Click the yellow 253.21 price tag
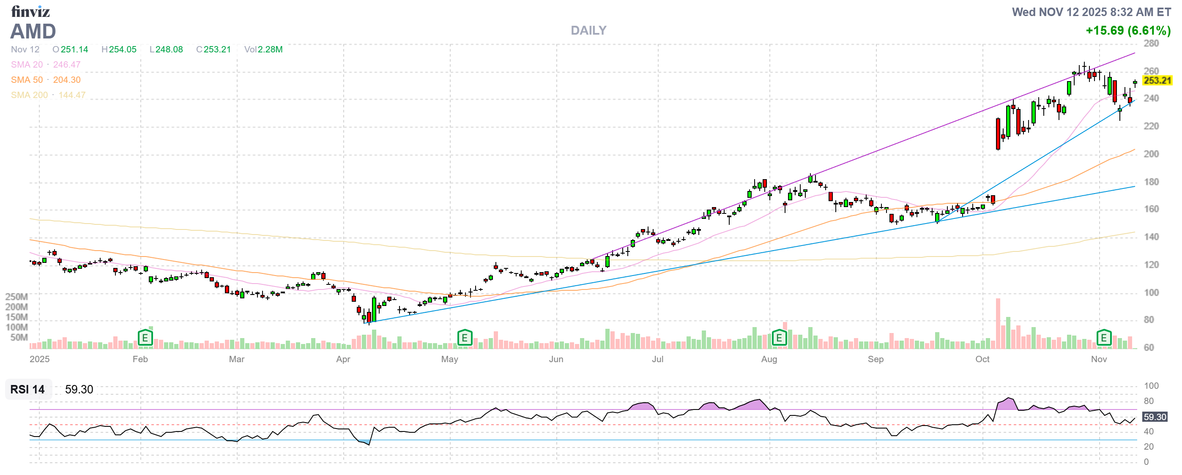This screenshot has width=1182, height=475. click(x=1157, y=81)
